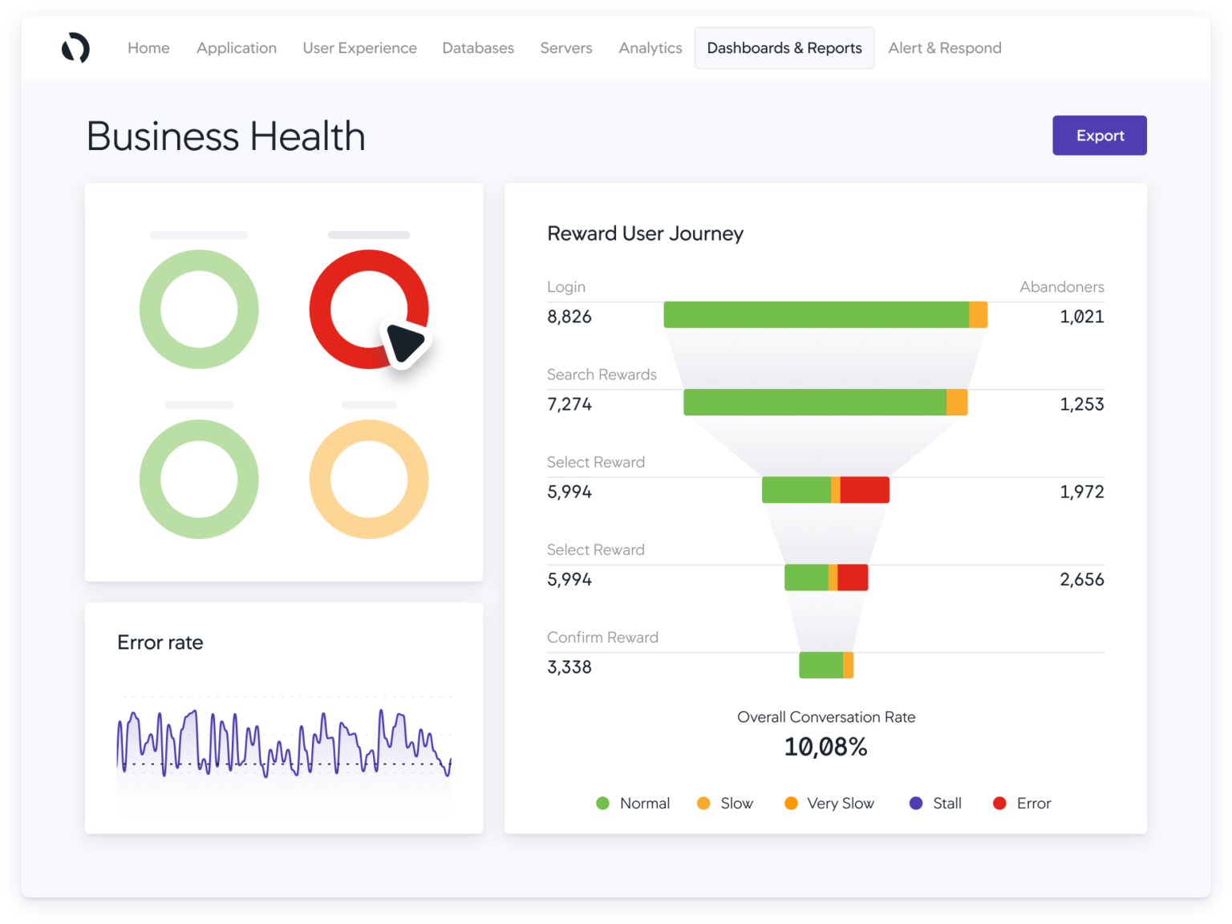This screenshot has width=1232, height=924.
Task: Switch to the Analytics tab
Action: (650, 47)
